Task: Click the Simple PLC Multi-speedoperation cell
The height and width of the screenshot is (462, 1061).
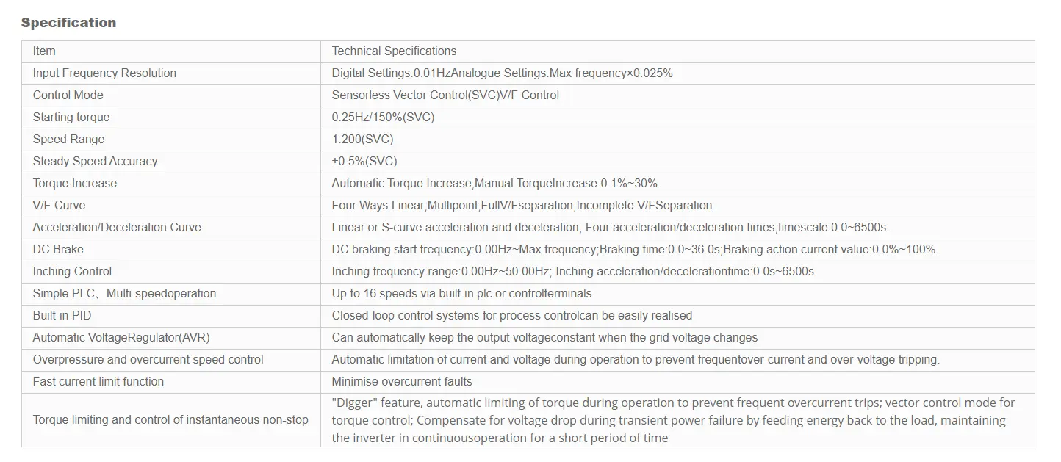Action: coord(124,294)
